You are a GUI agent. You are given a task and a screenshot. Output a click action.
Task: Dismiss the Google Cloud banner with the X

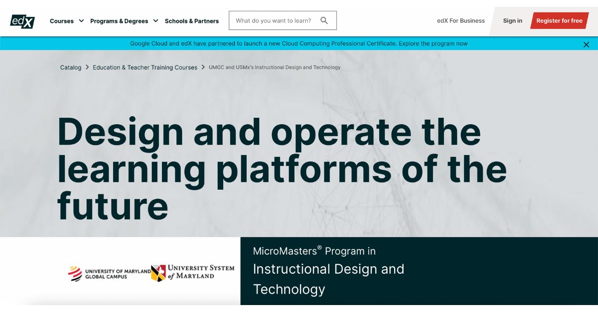click(x=586, y=44)
